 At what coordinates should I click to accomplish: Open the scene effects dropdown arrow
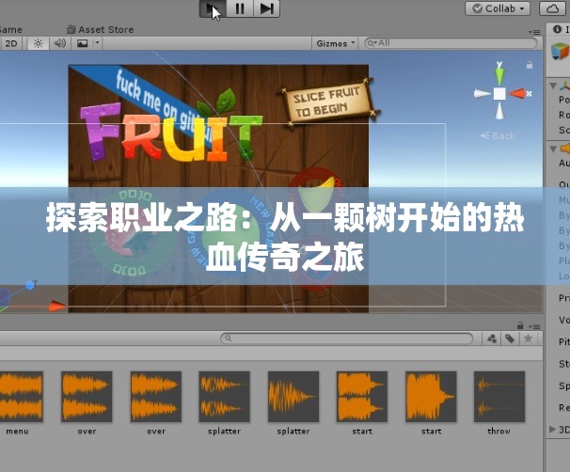click(x=97, y=43)
